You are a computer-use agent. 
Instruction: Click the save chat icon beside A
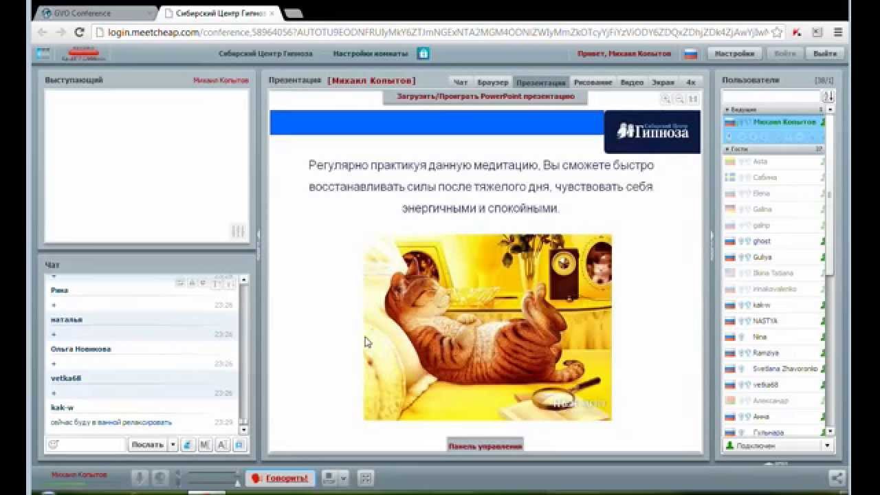[239, 445]
